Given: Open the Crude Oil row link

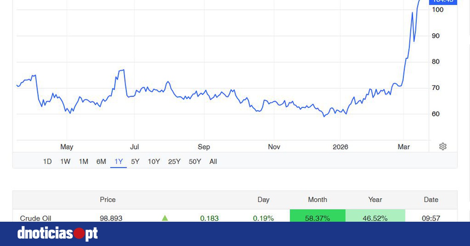Looking at the screenshot, I should coord(36,218).
